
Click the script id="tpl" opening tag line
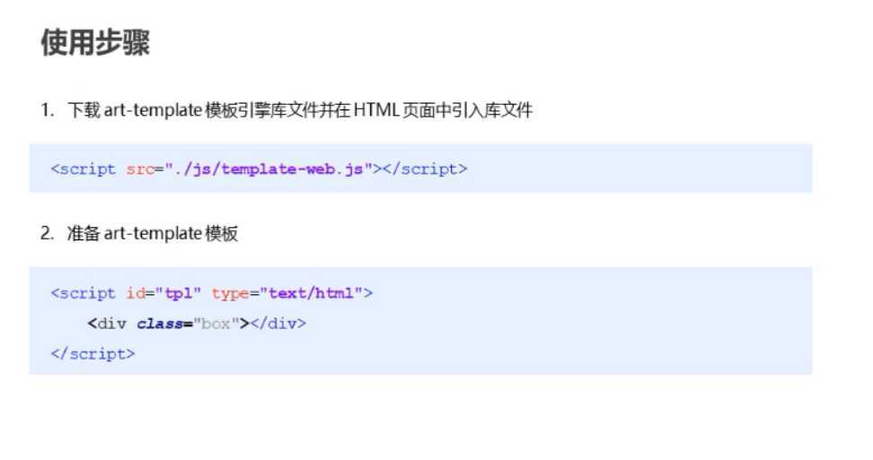coord(212,293)
